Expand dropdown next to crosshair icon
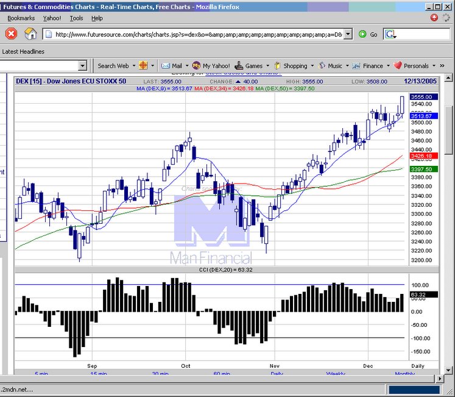This screenshot has width=455, height=397. point(153,66)
